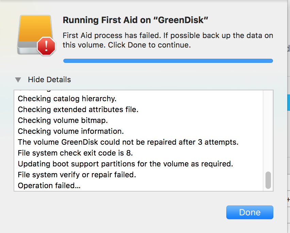Select the Hide Details label

[x=49, y=79]
